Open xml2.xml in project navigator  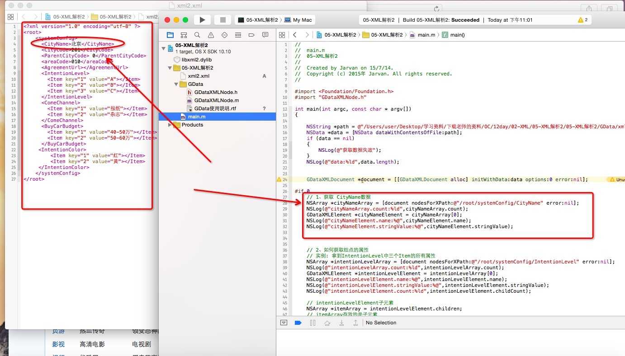(199, 76)
